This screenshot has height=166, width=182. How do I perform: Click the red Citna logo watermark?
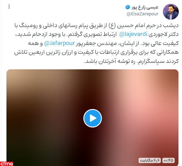tap(6, 164)
